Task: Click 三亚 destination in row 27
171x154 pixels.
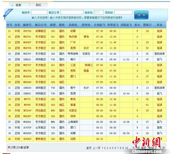Action: click(x=73, y=65)
